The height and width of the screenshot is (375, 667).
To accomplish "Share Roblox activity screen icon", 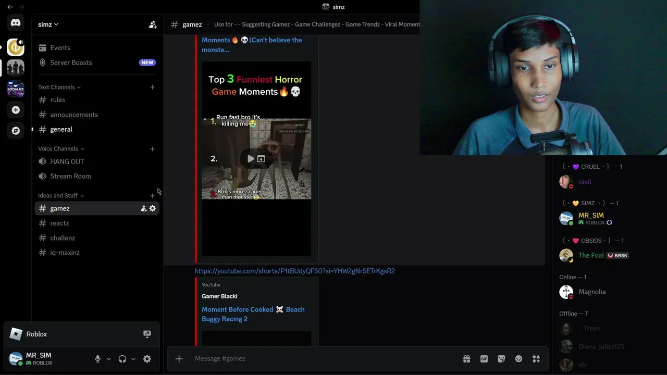I will [147, 334].
